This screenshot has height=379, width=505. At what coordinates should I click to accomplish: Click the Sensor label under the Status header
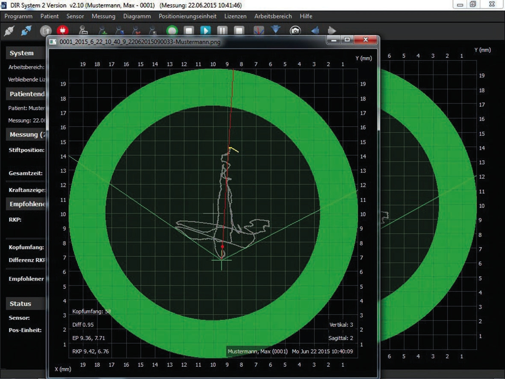pyautogui.click(x=19, y=318)
